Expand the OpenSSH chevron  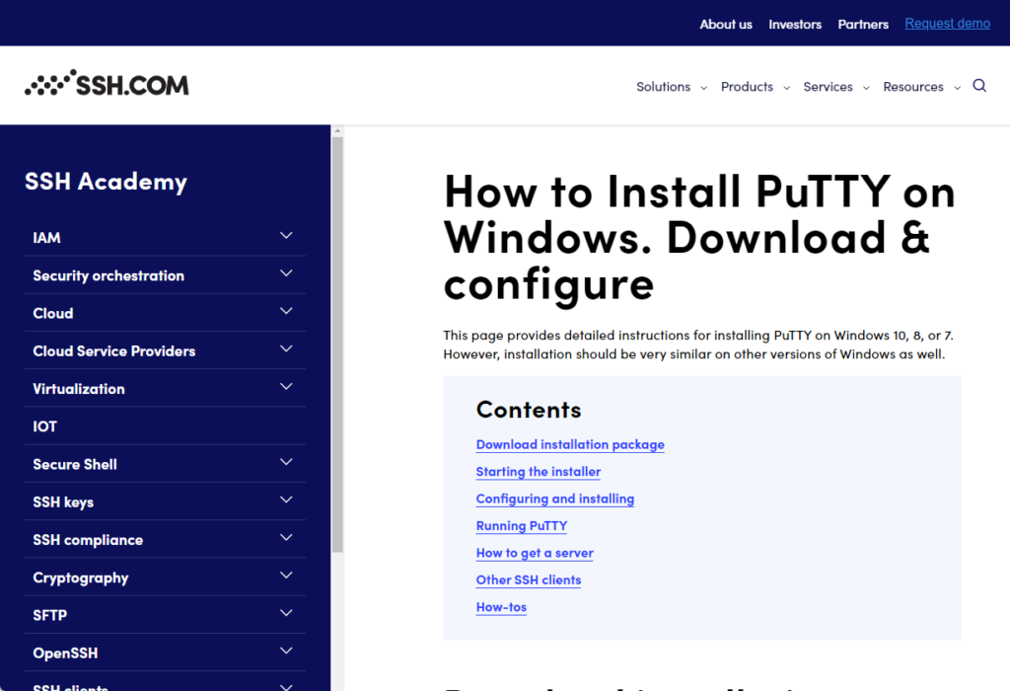(x=286, y=651)
